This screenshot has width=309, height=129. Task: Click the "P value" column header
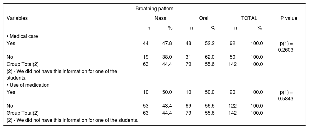point(289,18)
